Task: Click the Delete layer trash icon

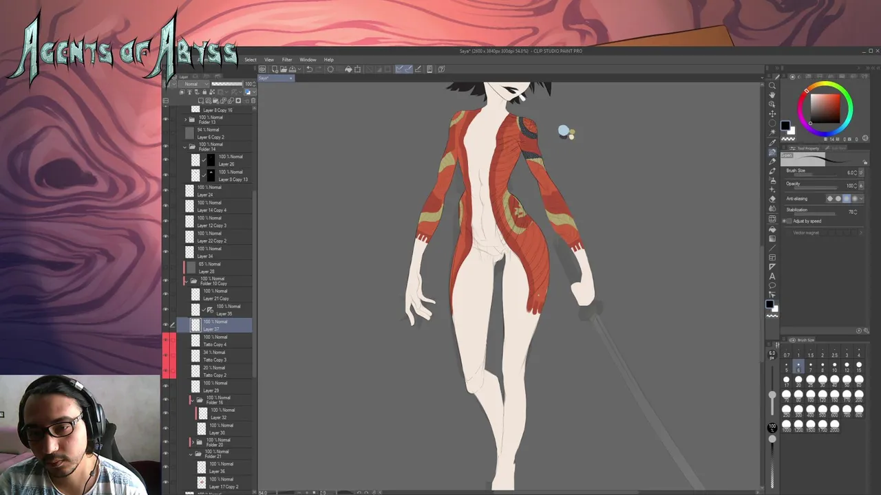Action: 253,100
